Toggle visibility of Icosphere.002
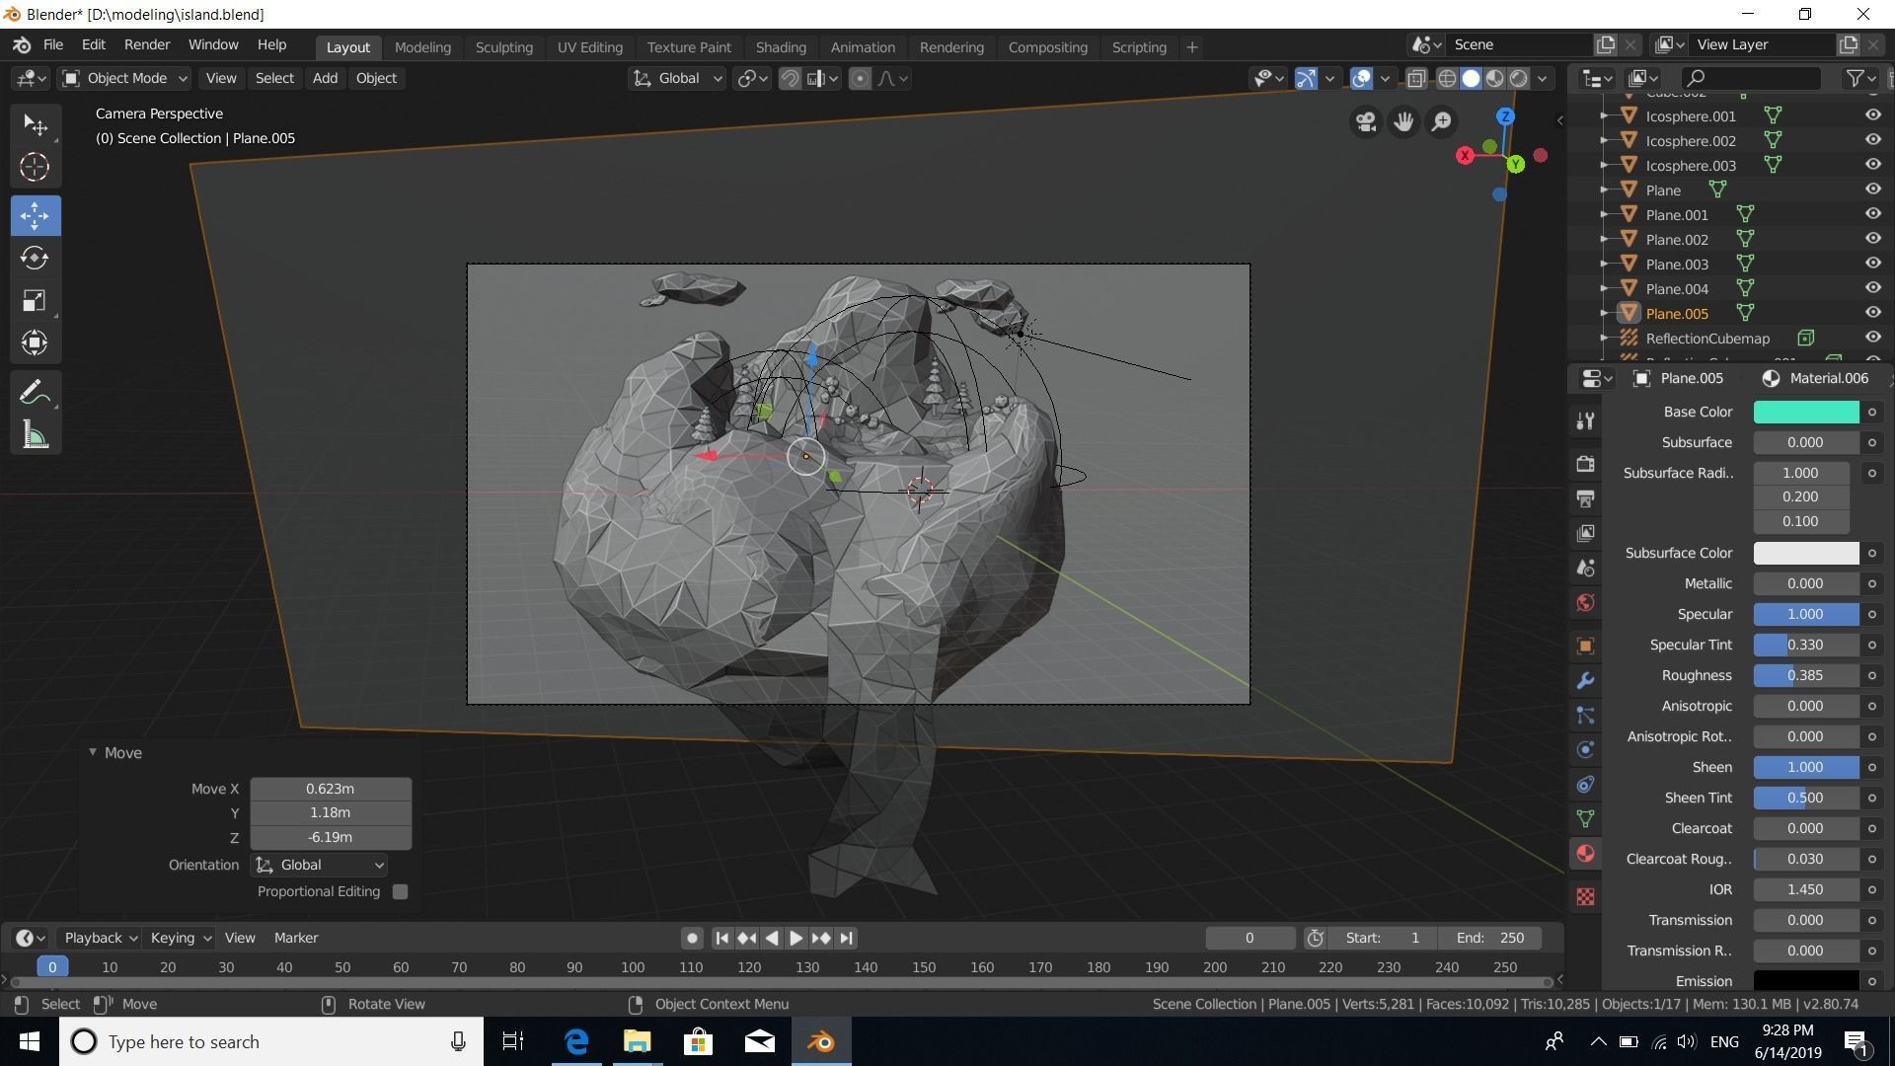Image resolution: width=1895 pixels, height=1066 pixels. coord(1872,140)
